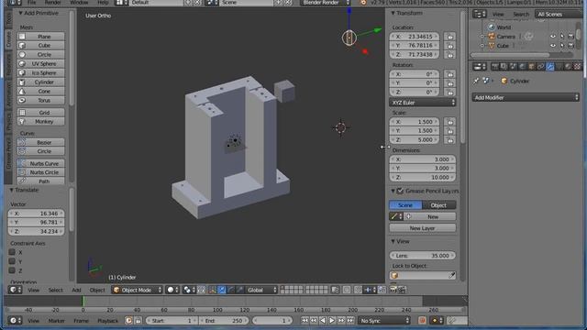Screen dimensions: 587x330
Task: Switch Grease Pencil source to Object
Action: (438, 205)
